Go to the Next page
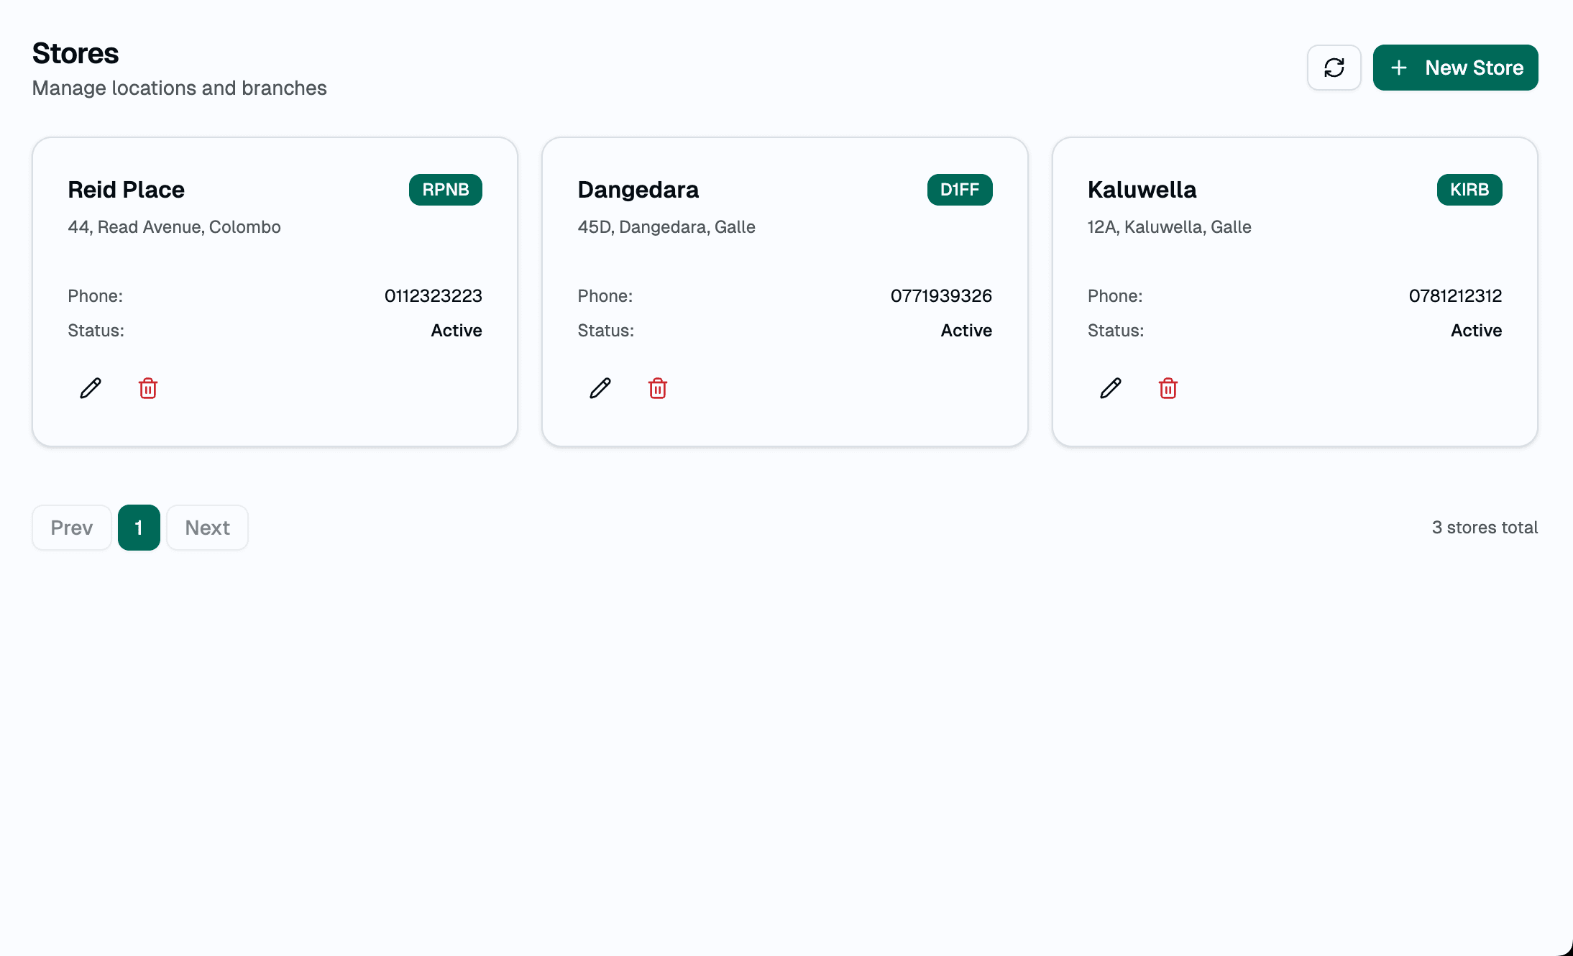Viewport: 1573px width, 956px height. (207, 527)
